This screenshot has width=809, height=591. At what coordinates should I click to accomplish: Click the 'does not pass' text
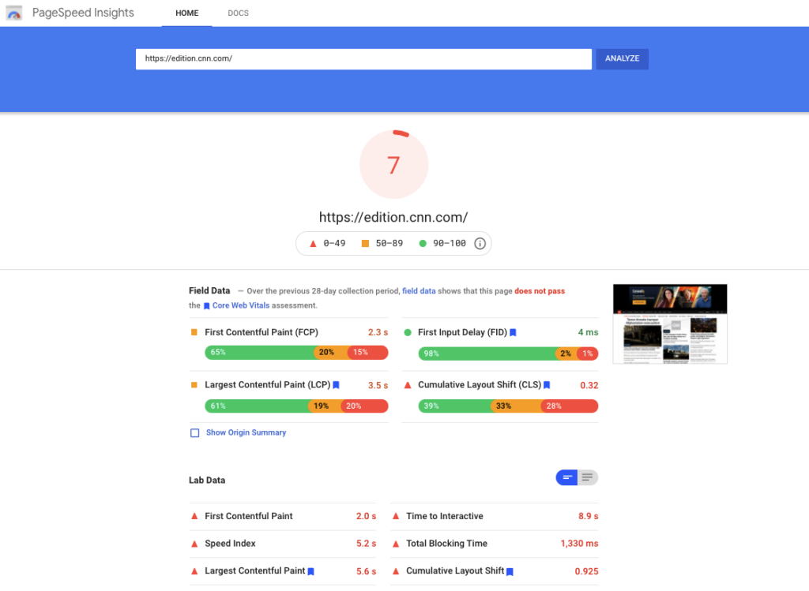click(540, 291)
